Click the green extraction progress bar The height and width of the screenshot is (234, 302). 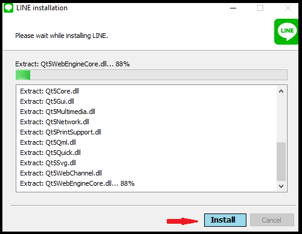pyautogui.click(x=152, y=75)
